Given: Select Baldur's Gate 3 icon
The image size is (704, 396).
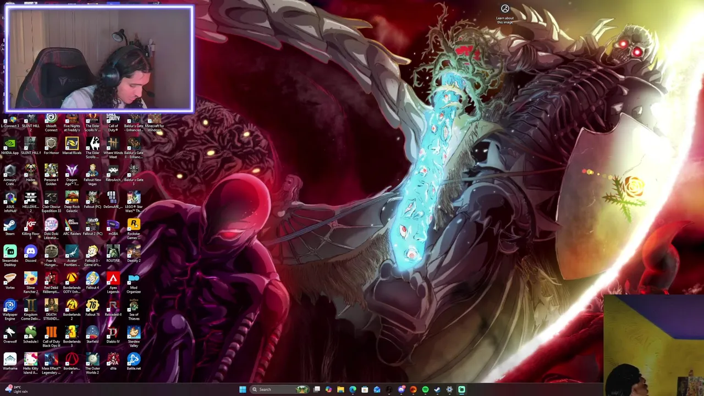Looking at the screenshot, I should [134, 173].
